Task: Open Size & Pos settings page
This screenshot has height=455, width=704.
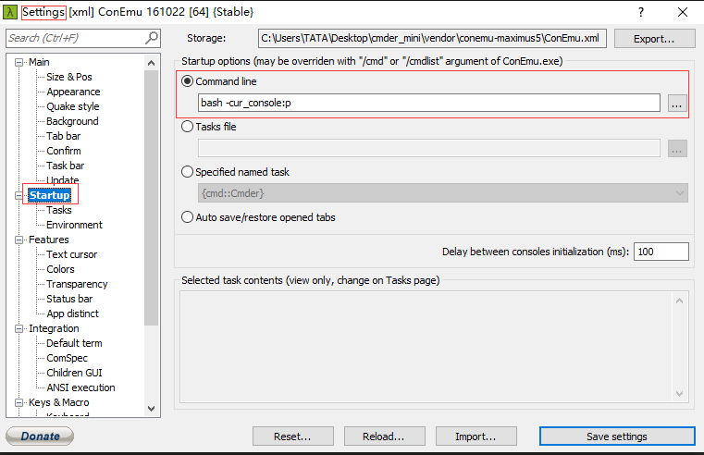Action: 69,77
